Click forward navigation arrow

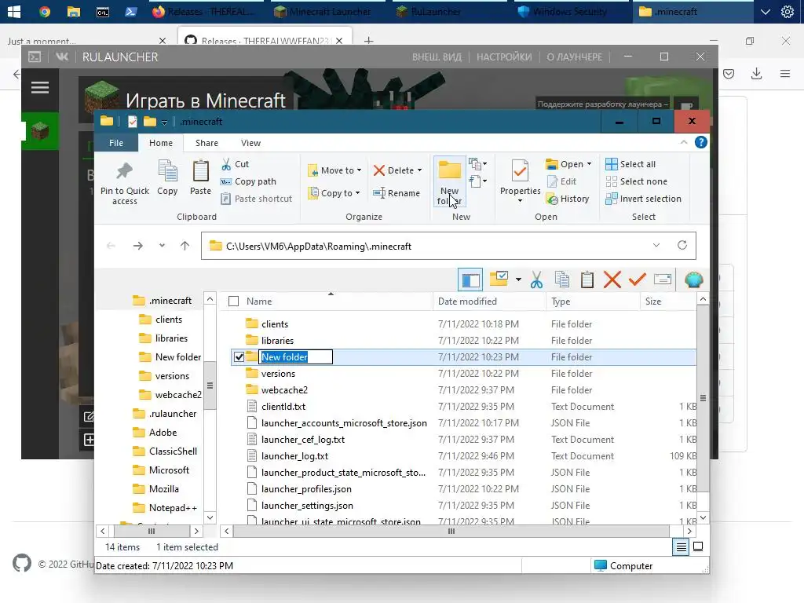(138, 246)
